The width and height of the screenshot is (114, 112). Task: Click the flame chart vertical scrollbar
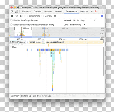tap(104, 61)
